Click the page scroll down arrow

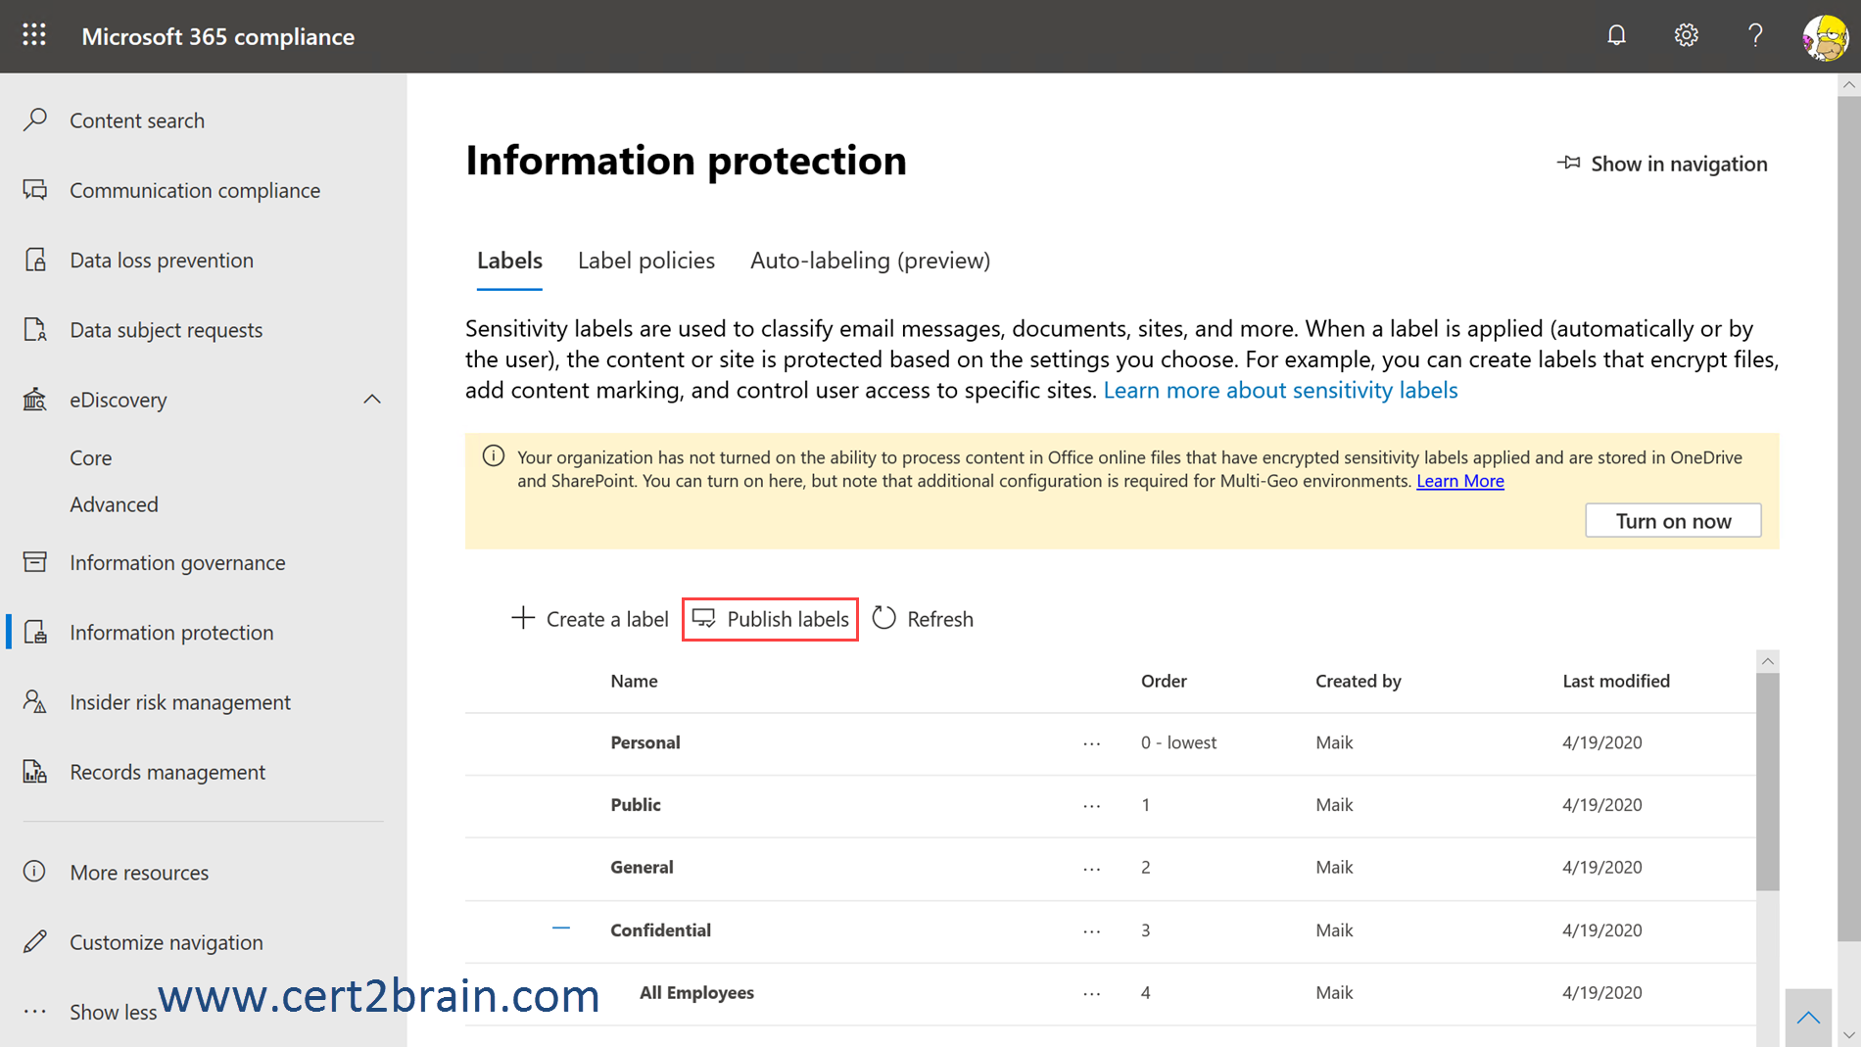[x=1849, y=1035]
